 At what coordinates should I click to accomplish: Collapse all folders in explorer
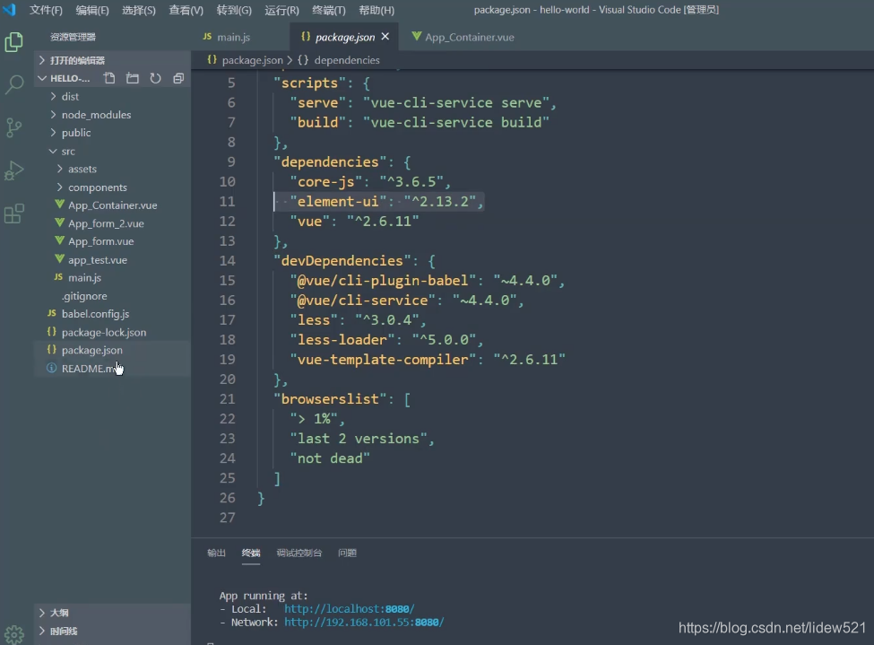[178, 78]
